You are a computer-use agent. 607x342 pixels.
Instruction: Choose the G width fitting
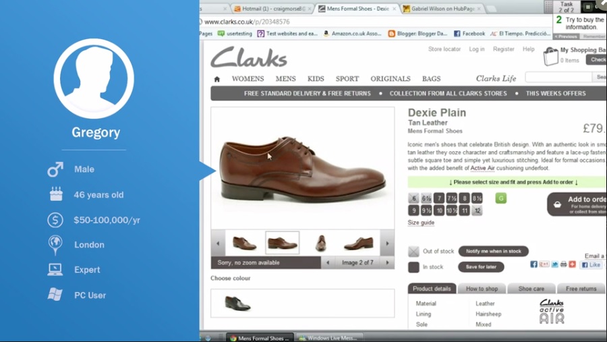[501, 198]
